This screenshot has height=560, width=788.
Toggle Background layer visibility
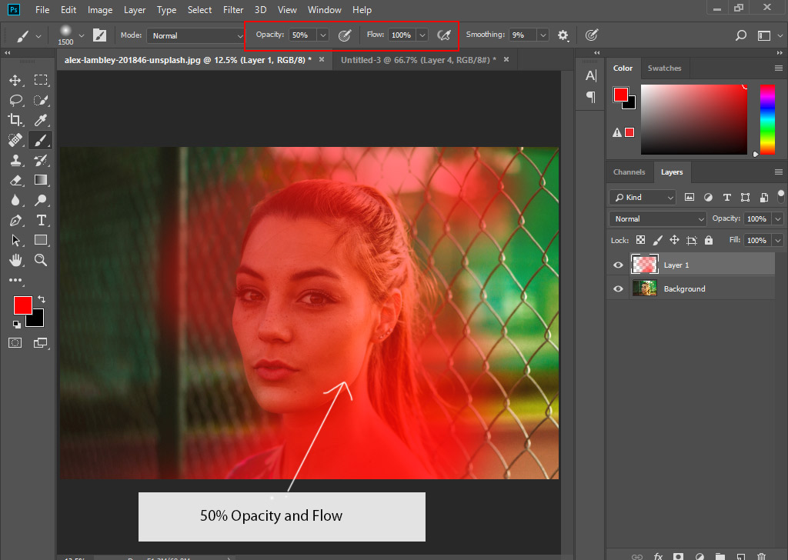pos(618,288)
